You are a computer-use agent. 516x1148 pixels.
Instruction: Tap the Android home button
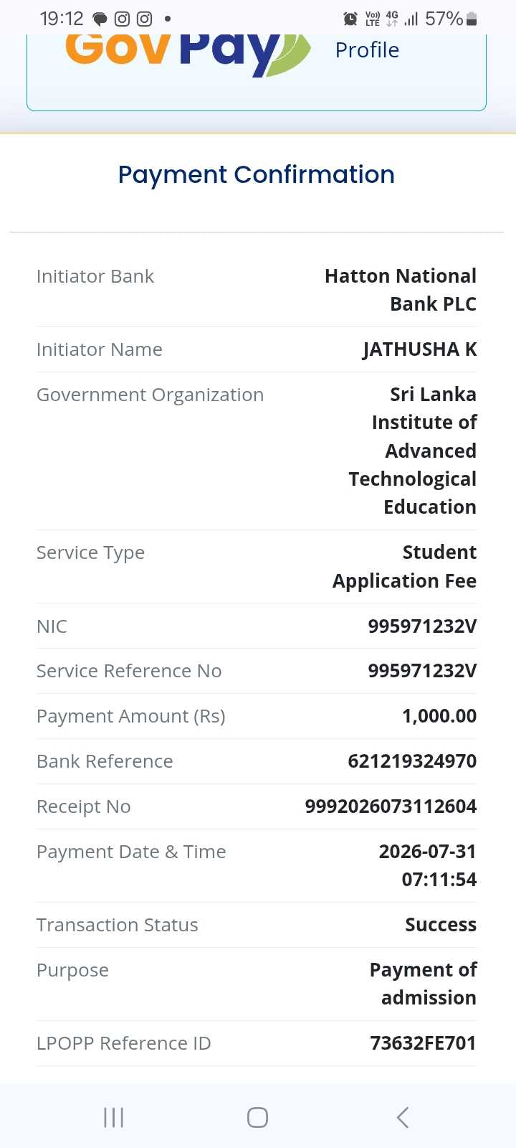pyautogui.click(x=257, y=1117)
